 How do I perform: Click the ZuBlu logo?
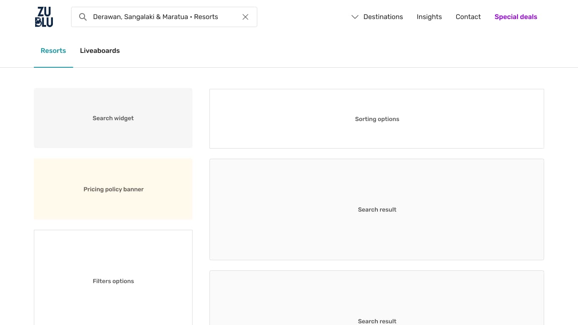point(44,17)
